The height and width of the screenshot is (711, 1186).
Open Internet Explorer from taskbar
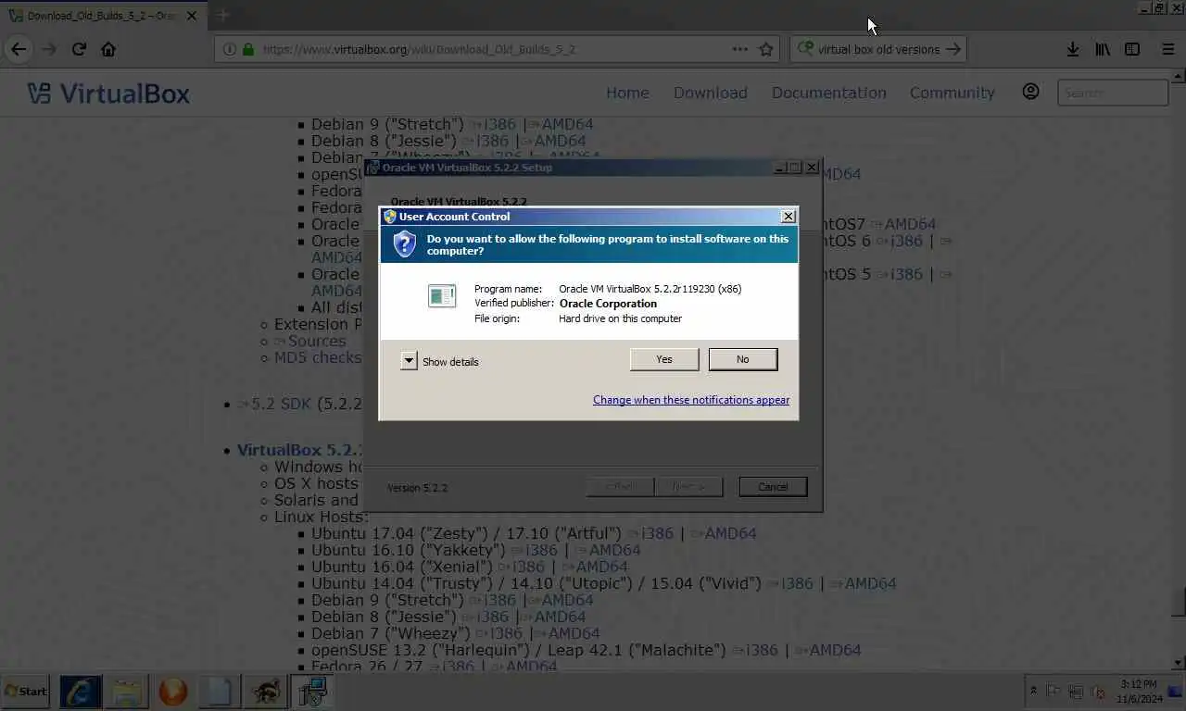pos(80,691)
